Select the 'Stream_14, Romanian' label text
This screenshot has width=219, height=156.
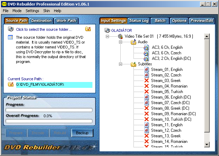point(169,141)
